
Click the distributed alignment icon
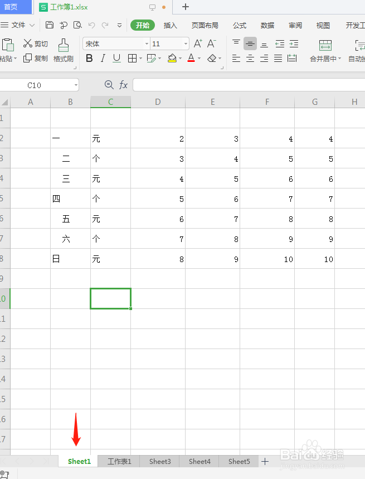tap(292, 58)
